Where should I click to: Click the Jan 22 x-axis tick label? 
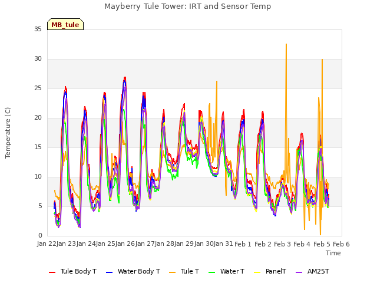click(x=47, y=244)
